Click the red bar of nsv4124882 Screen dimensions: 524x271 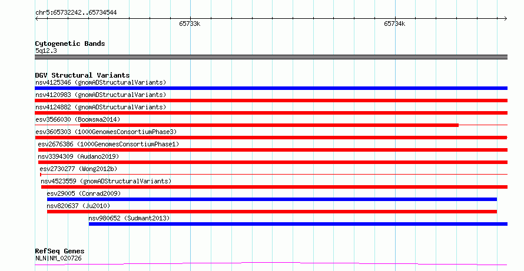[x=271, y=113]
